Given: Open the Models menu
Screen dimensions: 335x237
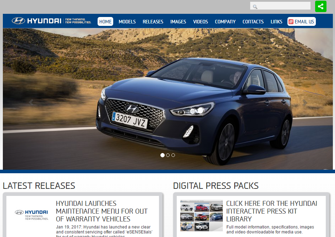Looking at the screenshot, I should pyautogui.click(x=127, y=22).
